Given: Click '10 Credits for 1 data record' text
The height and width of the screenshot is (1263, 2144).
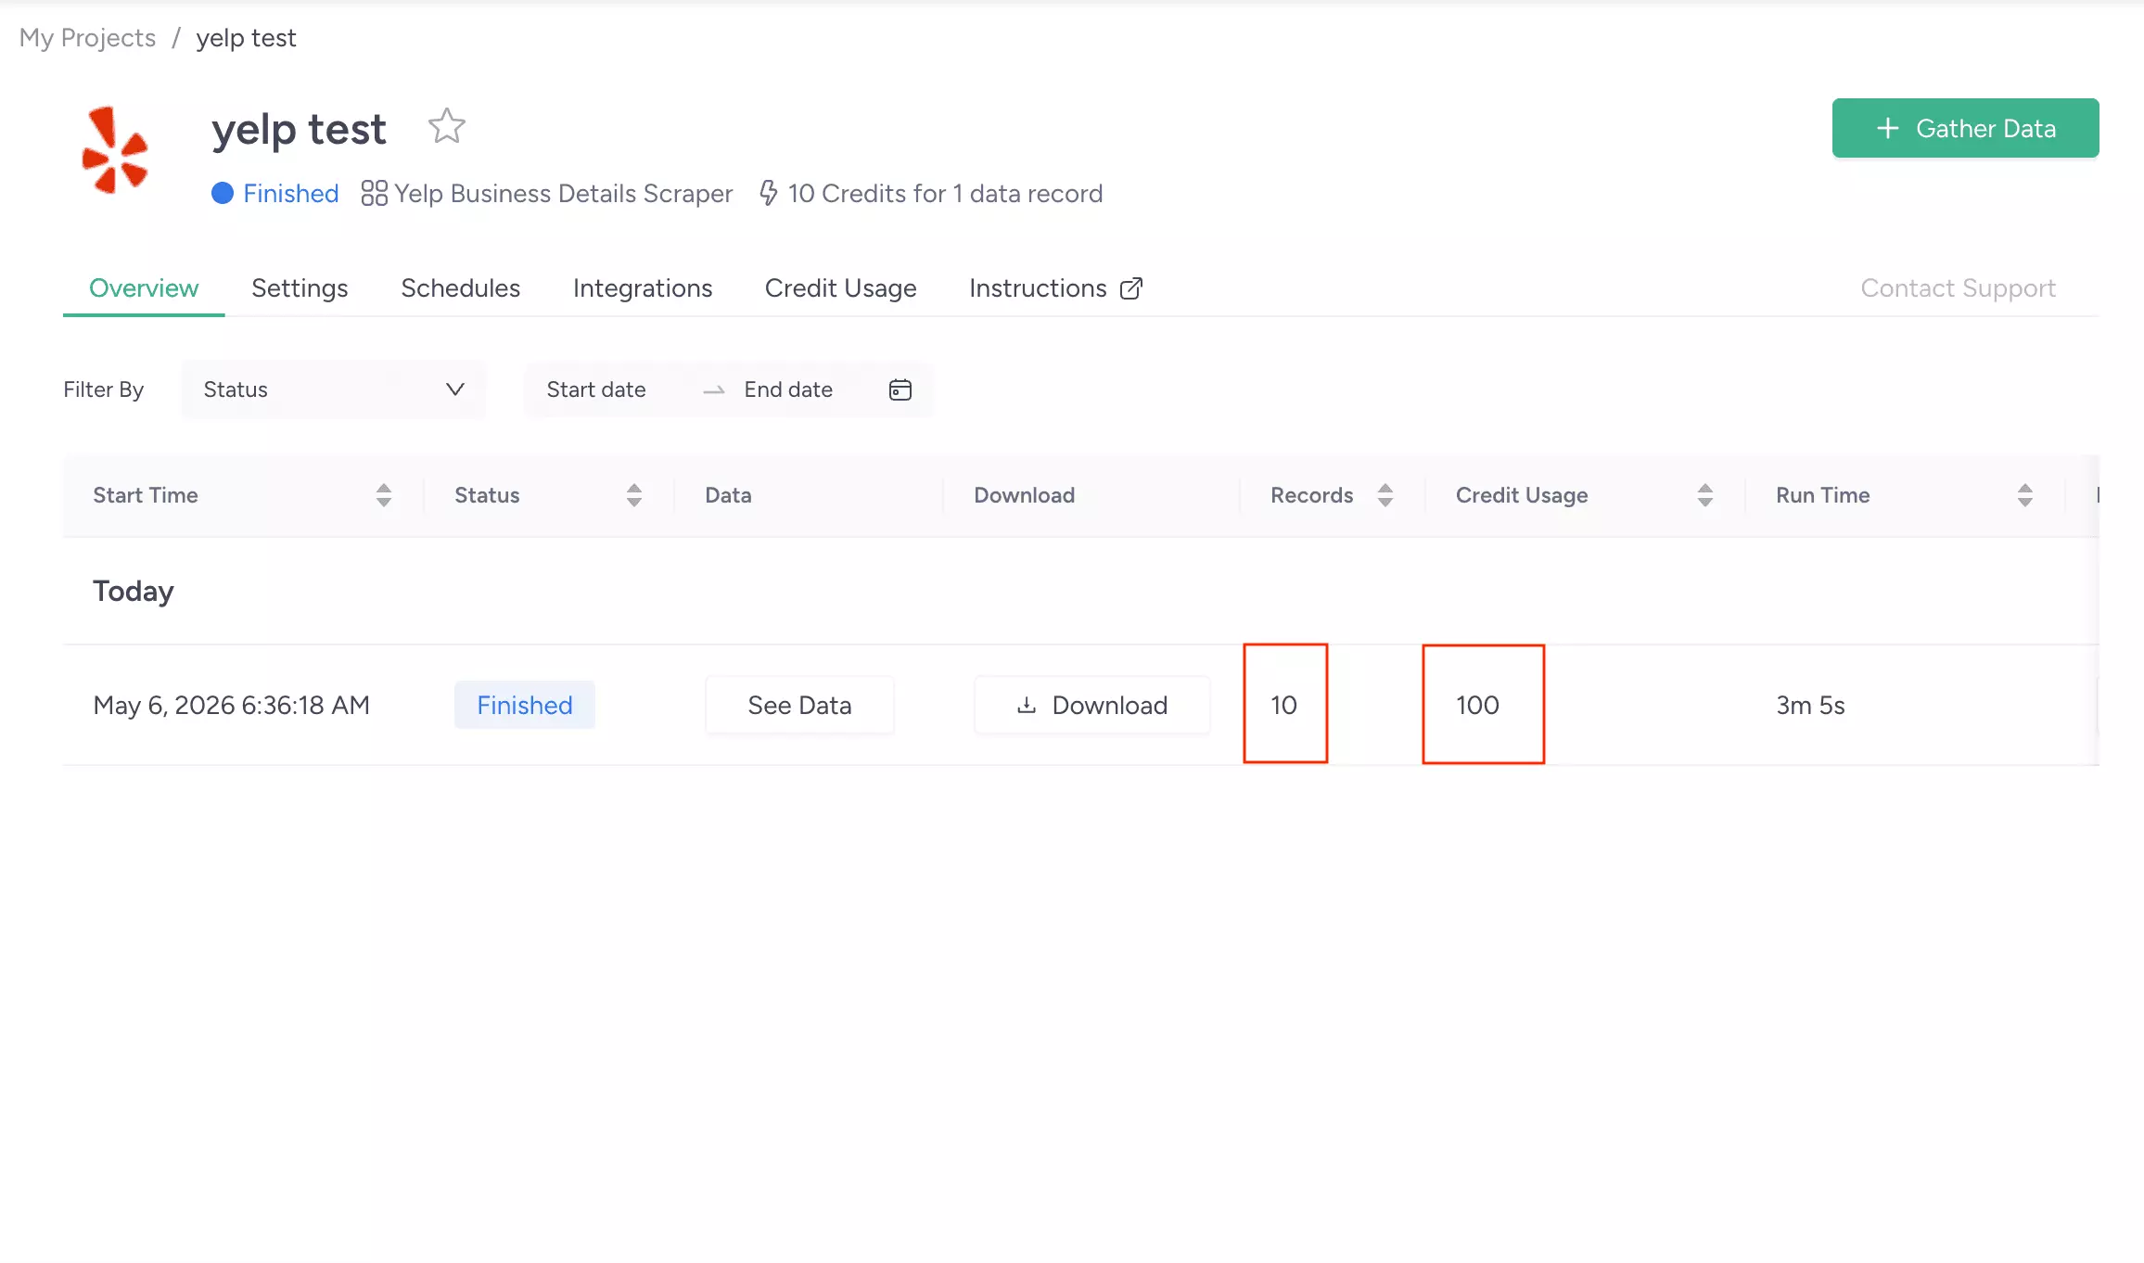Looking at the screenshot, I should pyautogui.click(x=945, y=193).
